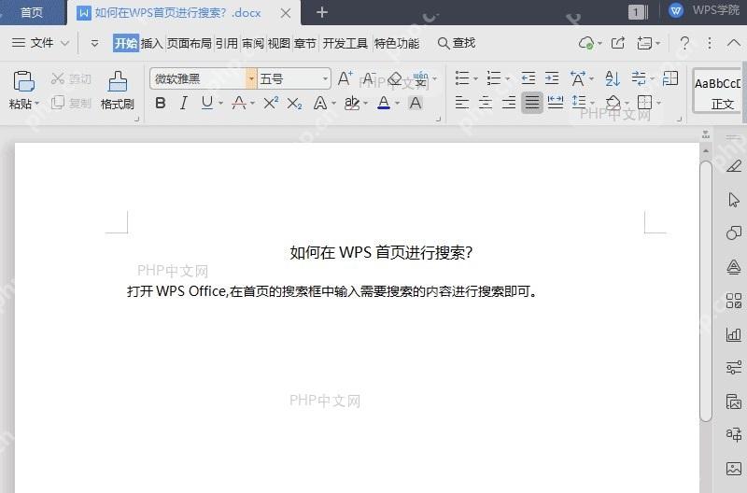Collapse the ribbon with the up chevron
The height and width of the screenshot is (493, 747).
point(734,43)
